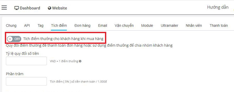234x92 pixels.
Task: Select the Tích điểm tab
Action: 59,25
